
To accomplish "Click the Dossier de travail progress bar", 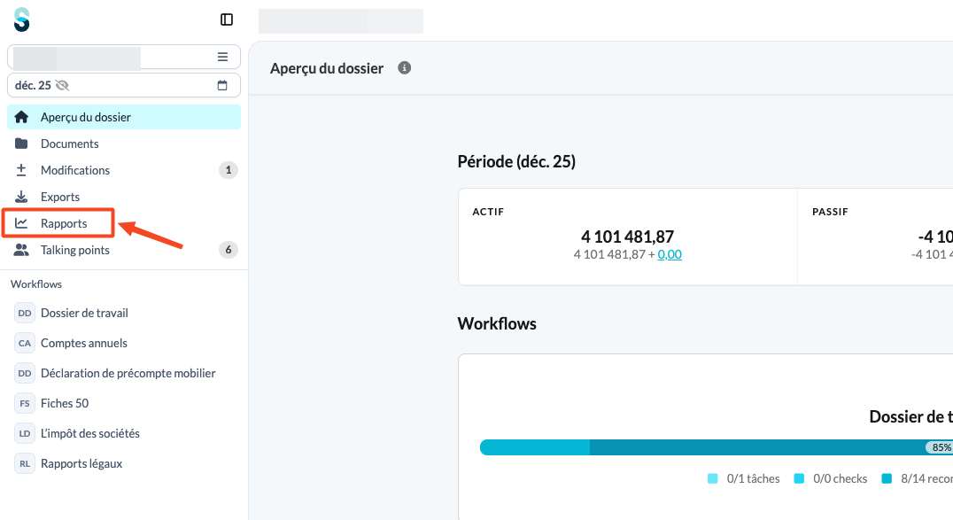I will click(716, 447).
